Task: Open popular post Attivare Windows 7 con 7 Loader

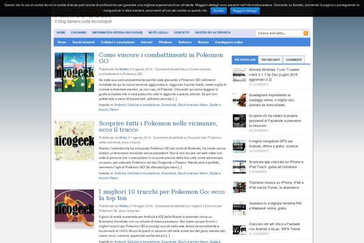Action: pyautogui.click(x=274, y=74)
